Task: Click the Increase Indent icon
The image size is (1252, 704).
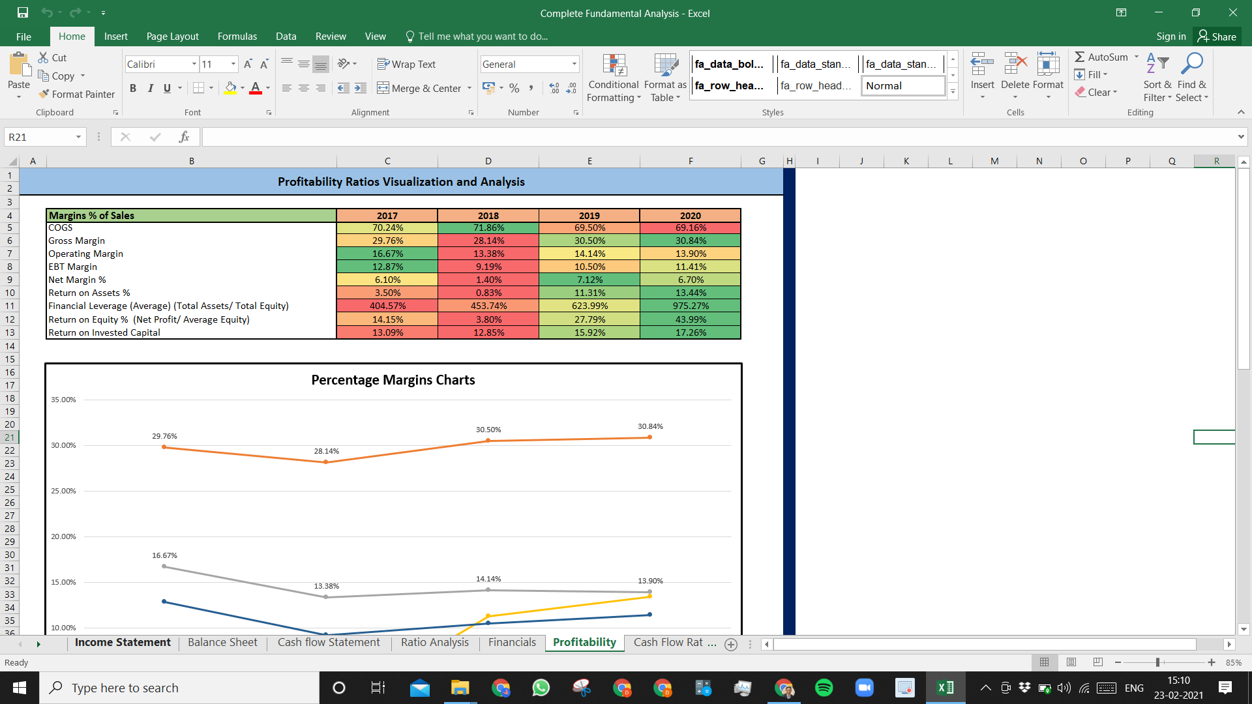Action: click(x=361, y=88)
